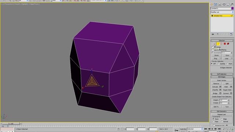The image size is (235, 132).
Task: Click the Cylinder01 object name field
Action: 221,8
